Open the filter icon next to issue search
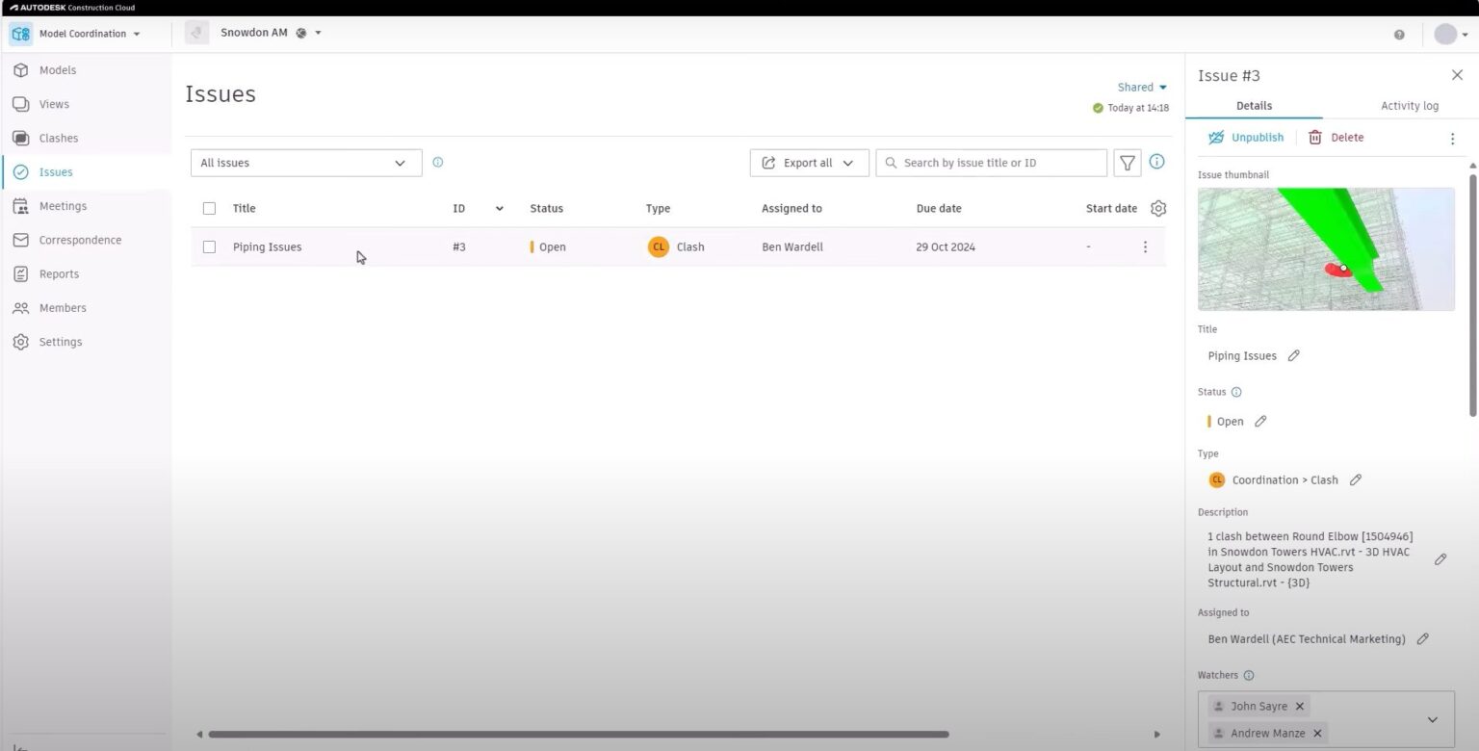Image resolution: width=1479 pixels, height=751 pixels. coord(1127,162)
